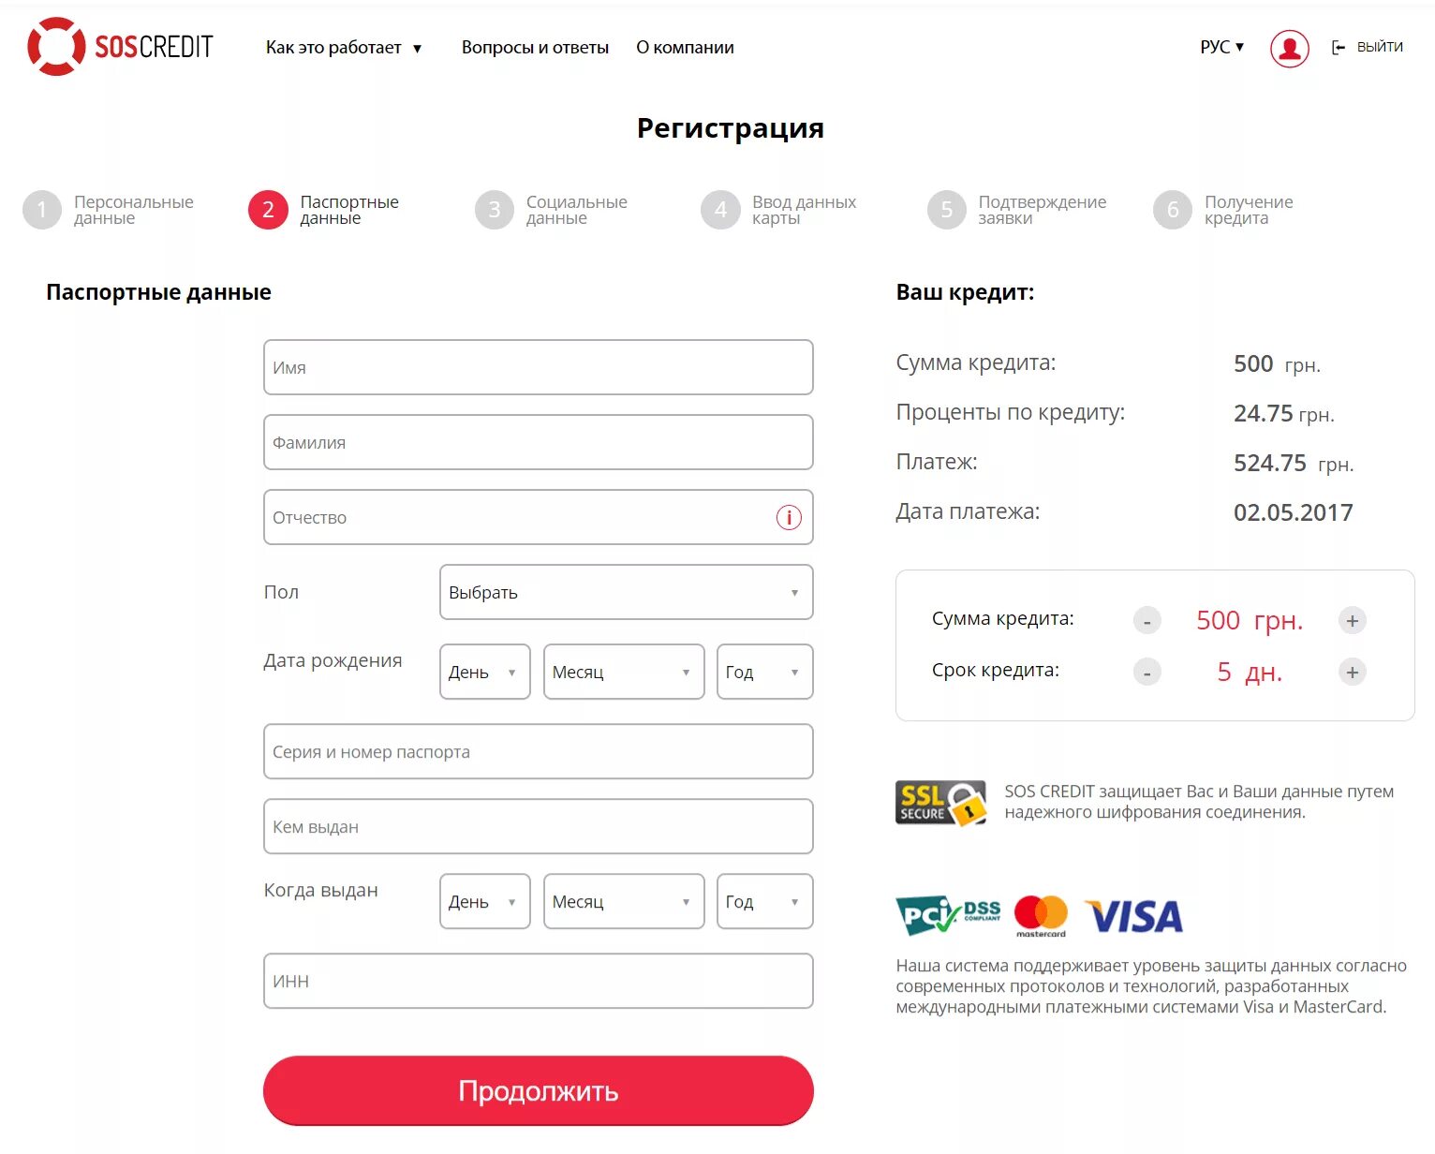Go to Вопросы и ответы page
This screenshot has height=1154, width=1435.
(x=535, y=48)
